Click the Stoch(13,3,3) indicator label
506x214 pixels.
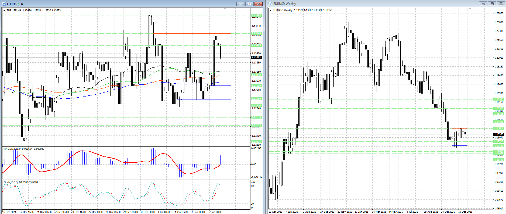click(x=20, y=182)
